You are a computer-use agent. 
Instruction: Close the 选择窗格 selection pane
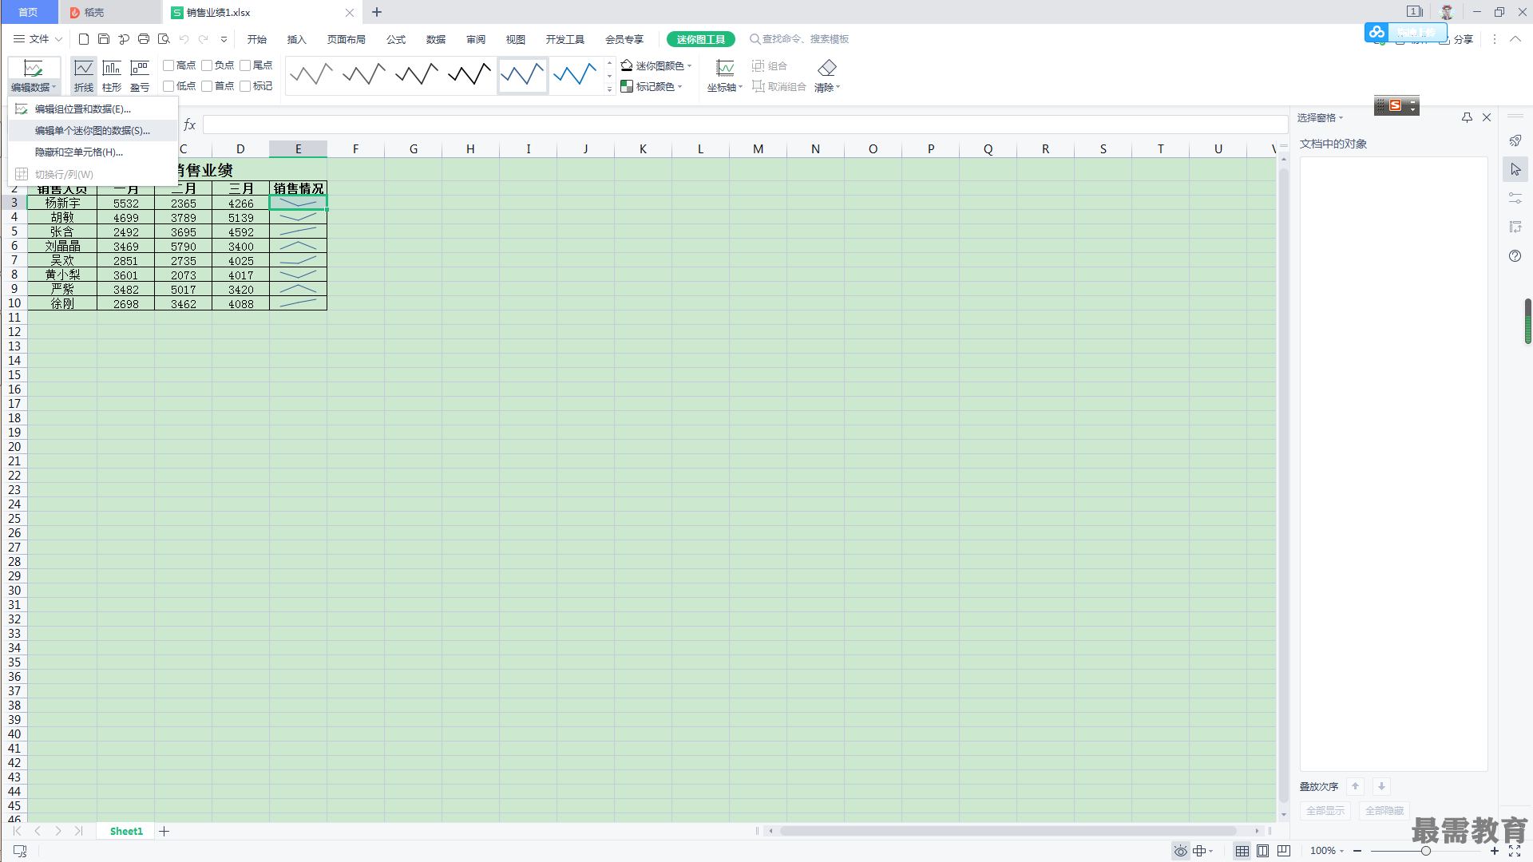1487,117
